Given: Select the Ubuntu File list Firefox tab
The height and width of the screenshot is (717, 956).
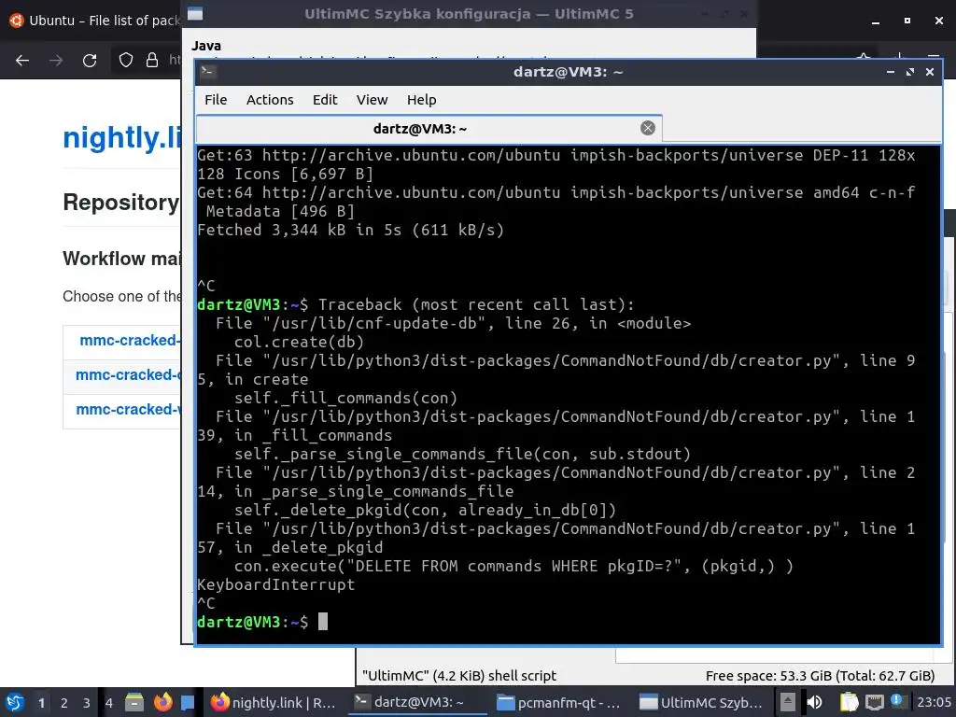Looking at the screenshot, I should [x=94, y=21].
